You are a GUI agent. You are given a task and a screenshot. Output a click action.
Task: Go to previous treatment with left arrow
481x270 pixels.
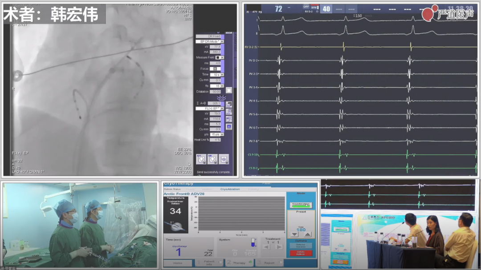266,246
